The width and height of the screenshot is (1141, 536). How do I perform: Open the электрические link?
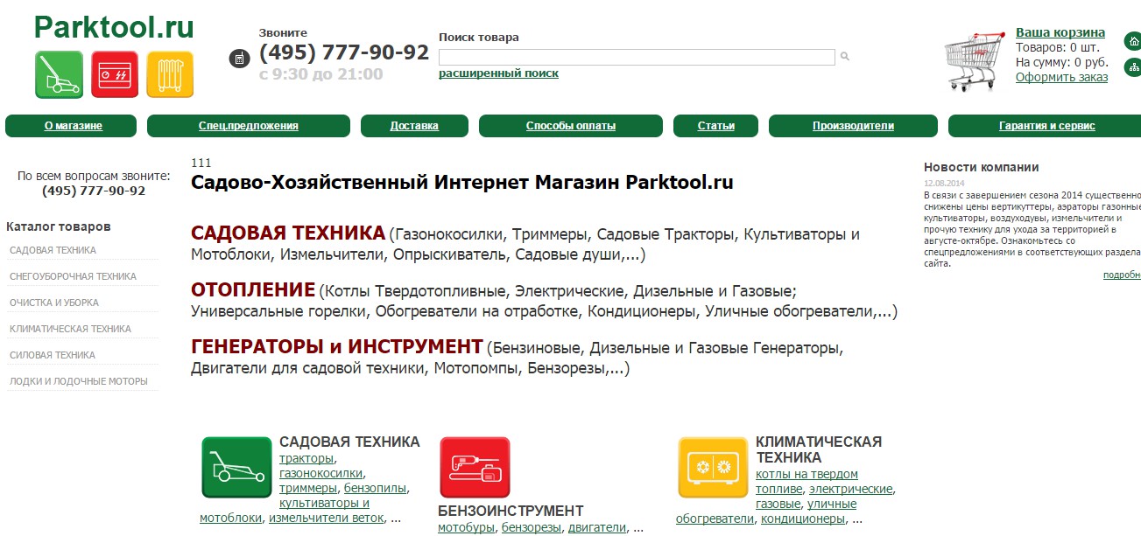(x=850, y=490)
